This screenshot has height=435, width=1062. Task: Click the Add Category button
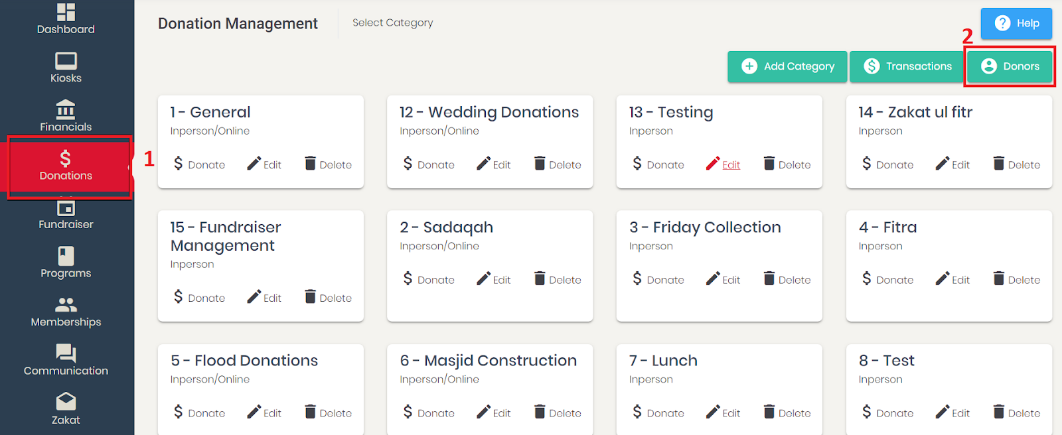(787, 66)
